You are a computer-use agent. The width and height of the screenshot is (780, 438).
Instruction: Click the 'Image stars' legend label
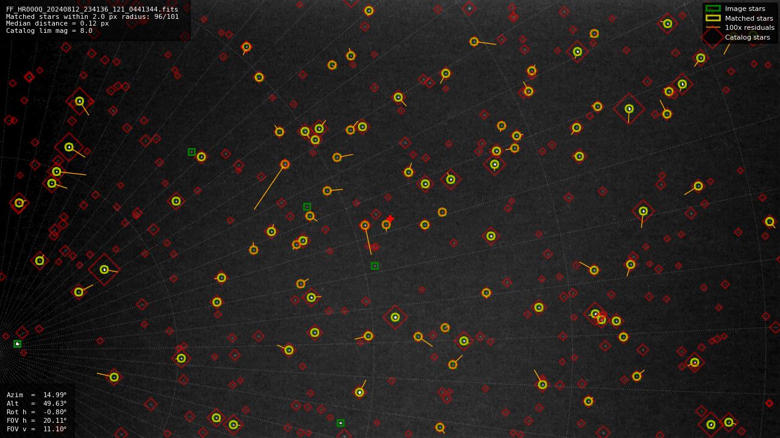click(745, 9)
